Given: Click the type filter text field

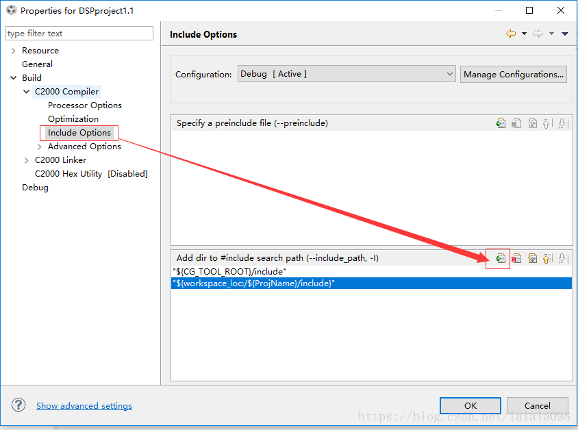Looking at the screenshot, I should click(79, 33).
